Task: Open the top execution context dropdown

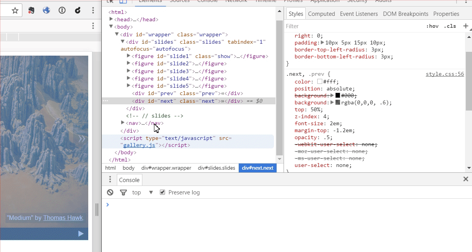Action: pyautogui.click(x=142, y=192)
